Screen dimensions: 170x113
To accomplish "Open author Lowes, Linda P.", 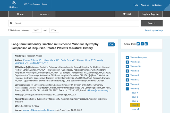I will point(85,60).
